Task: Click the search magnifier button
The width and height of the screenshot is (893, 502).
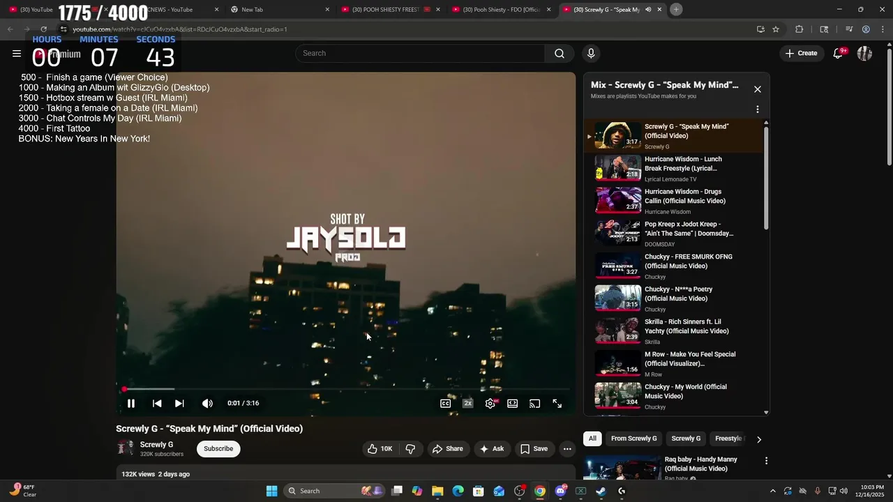Action: 560,53
